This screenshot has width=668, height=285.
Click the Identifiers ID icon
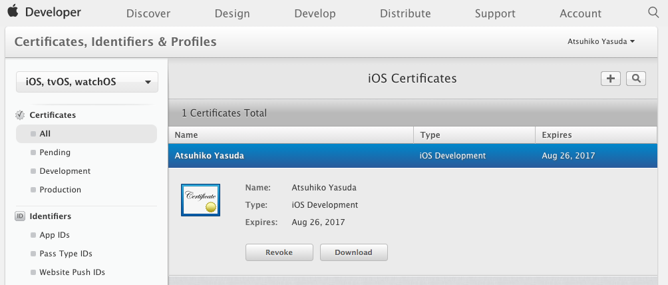20,216
